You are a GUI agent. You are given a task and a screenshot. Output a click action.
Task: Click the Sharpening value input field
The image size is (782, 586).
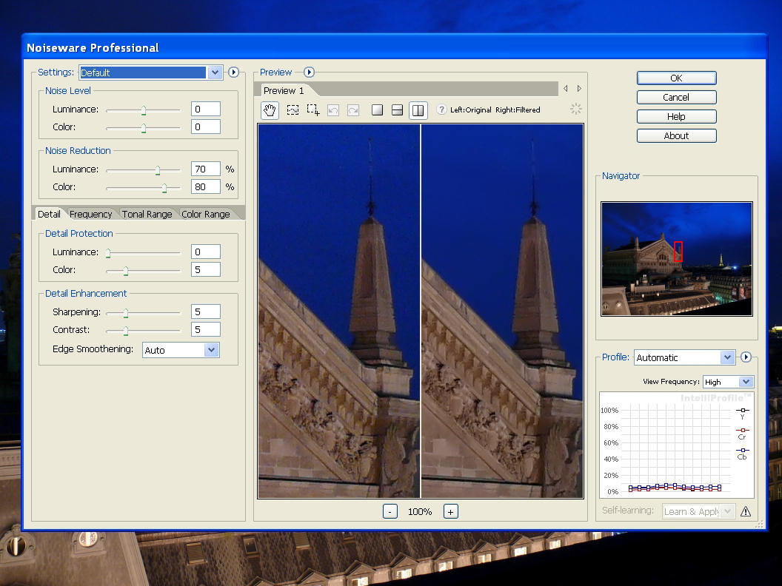tap(205, 311)
